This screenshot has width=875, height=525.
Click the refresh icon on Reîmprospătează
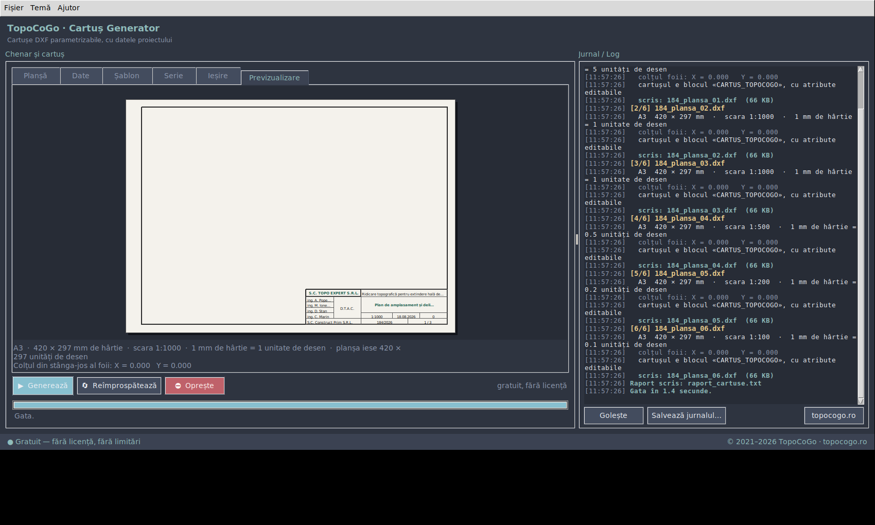click(x=85, y=386)
